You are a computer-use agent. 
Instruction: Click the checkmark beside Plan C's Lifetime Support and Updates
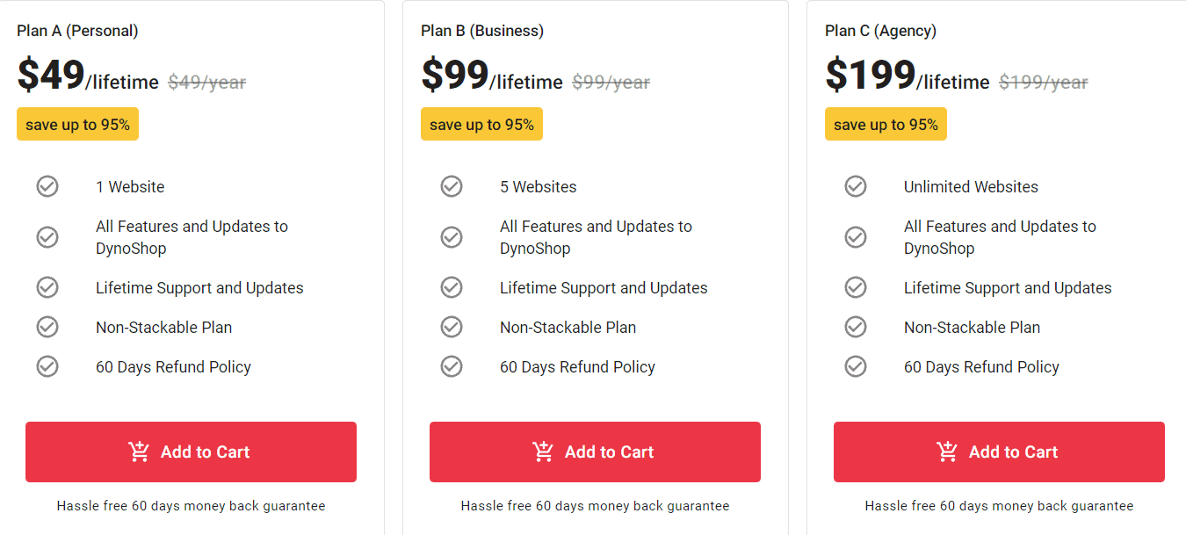[x=856, y=287]
